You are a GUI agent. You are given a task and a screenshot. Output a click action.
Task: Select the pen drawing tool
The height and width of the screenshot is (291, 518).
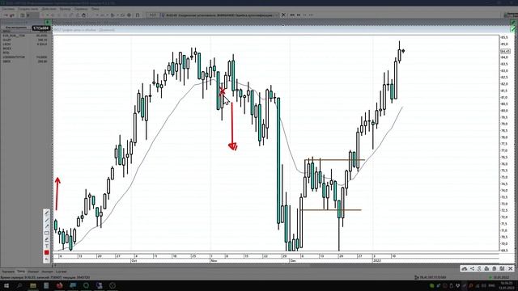(47, 213)
